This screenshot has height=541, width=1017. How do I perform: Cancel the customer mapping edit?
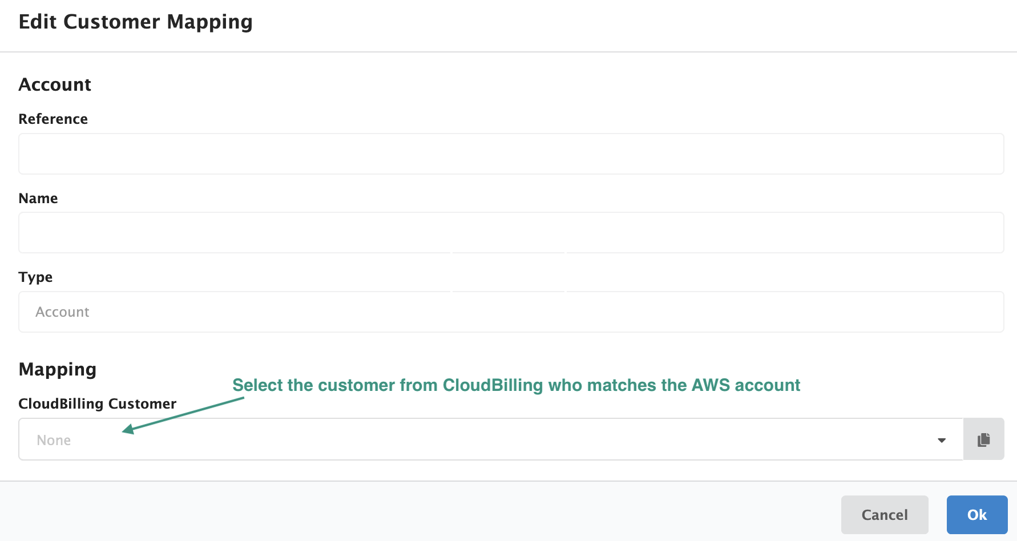click(x=884, y=514)
